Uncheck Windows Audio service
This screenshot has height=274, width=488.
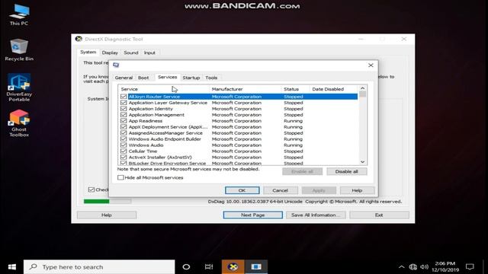(x=124, y=145)
